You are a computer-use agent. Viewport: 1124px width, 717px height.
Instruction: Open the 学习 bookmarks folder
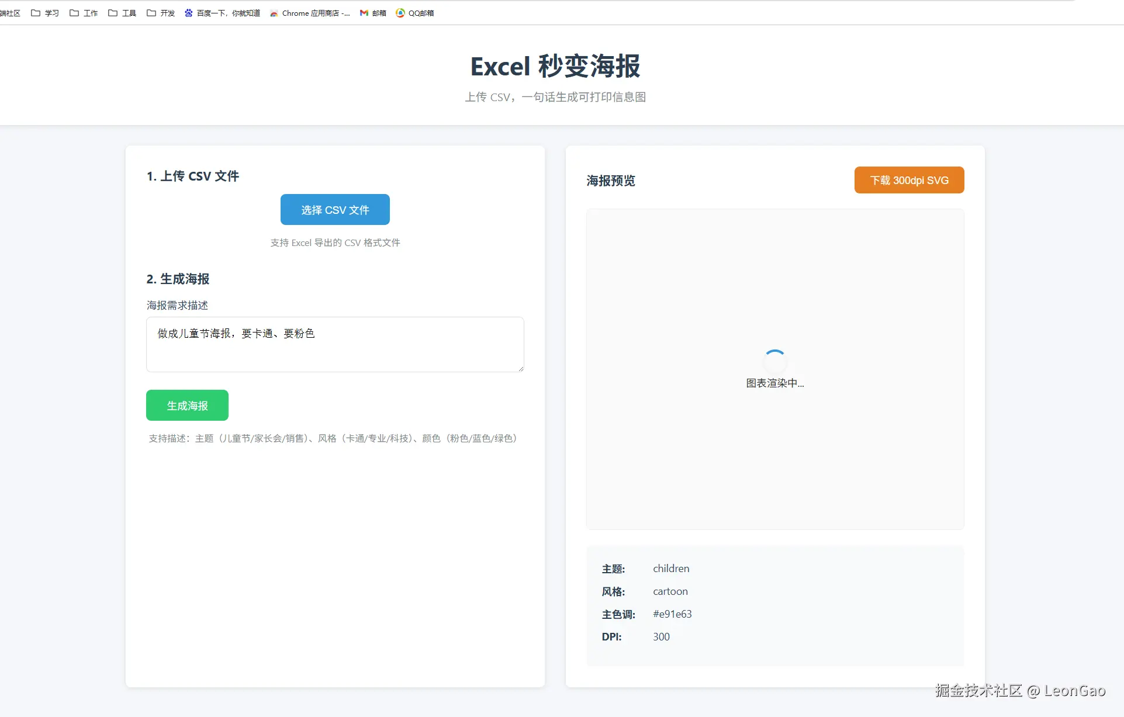click(x=45, y=13)
